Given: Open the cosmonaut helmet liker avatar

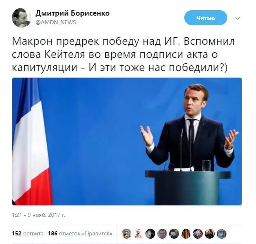Looking at the screenshot, I should (198, 233).
